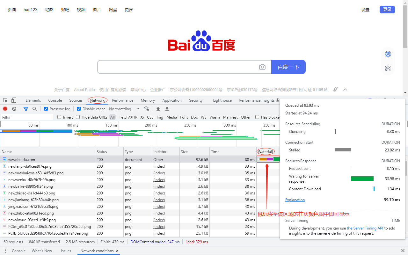Click the blue AI assistant circle icon

point(388,54)
